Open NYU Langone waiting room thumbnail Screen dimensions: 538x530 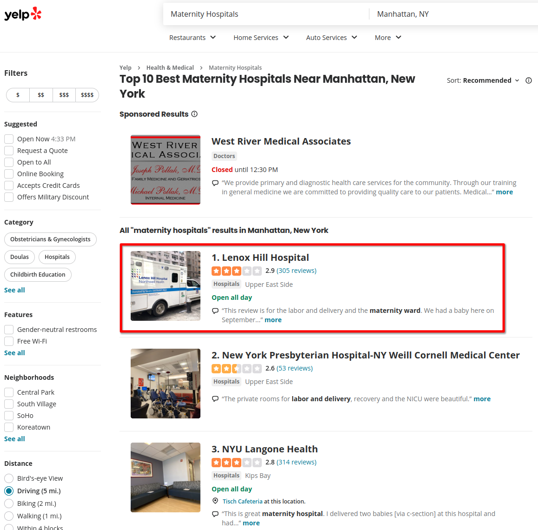point(166,477)
